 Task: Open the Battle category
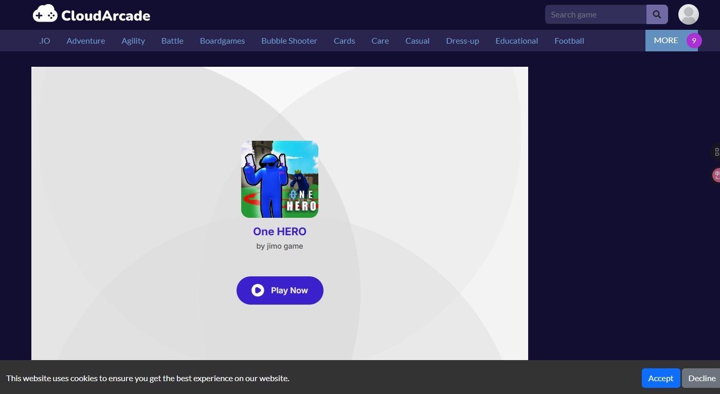[x=172, y=41]
